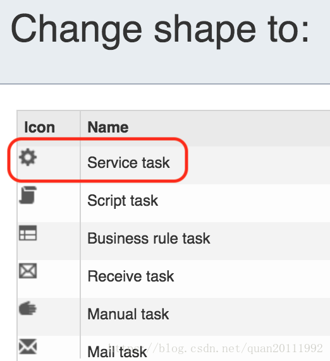Select Mail task option

117,352
